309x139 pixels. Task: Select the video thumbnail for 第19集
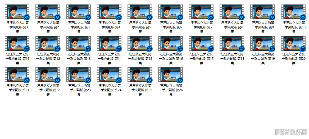263,43
